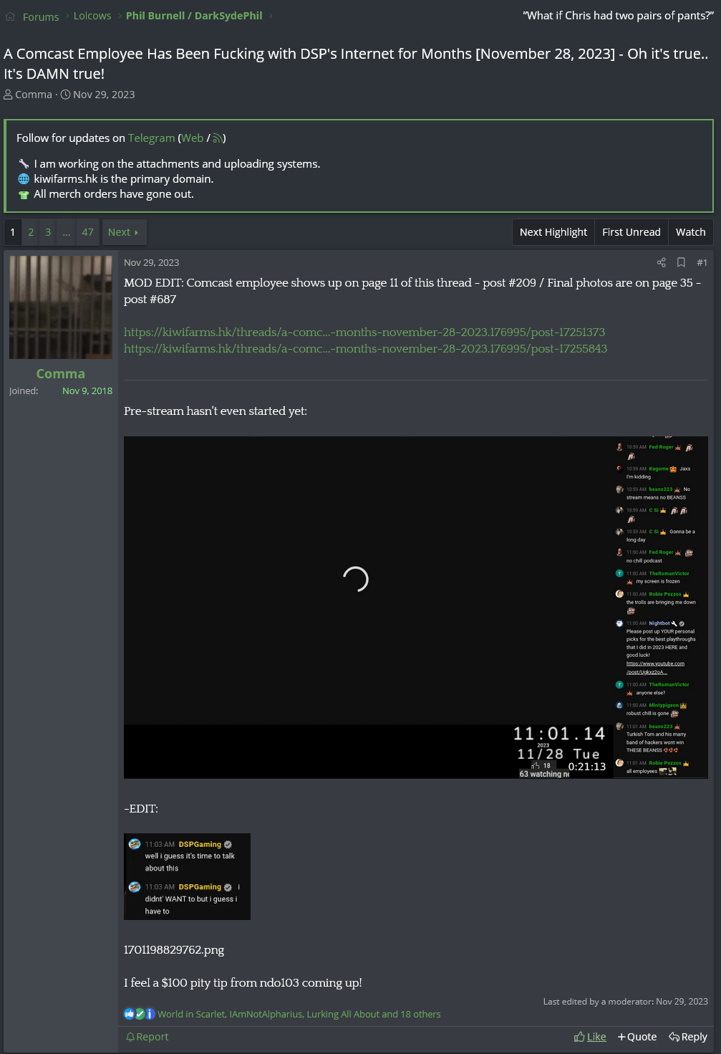Expand hidden page numbers ellipsis
Image resolution: width=721 pixels, height=1054 pixels.
pyautogui.click(x=67, y=232)
